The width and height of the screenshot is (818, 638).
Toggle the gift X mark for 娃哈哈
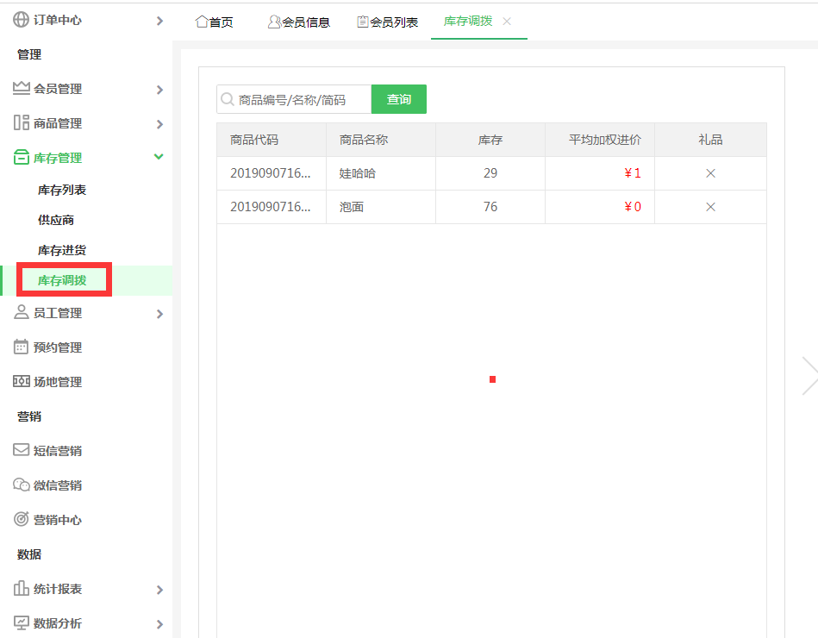pos(710,173)
